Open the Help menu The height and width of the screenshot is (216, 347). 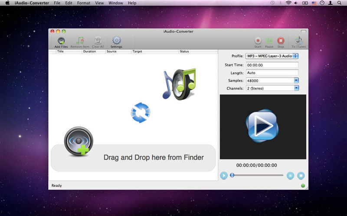tap(132, 3)
